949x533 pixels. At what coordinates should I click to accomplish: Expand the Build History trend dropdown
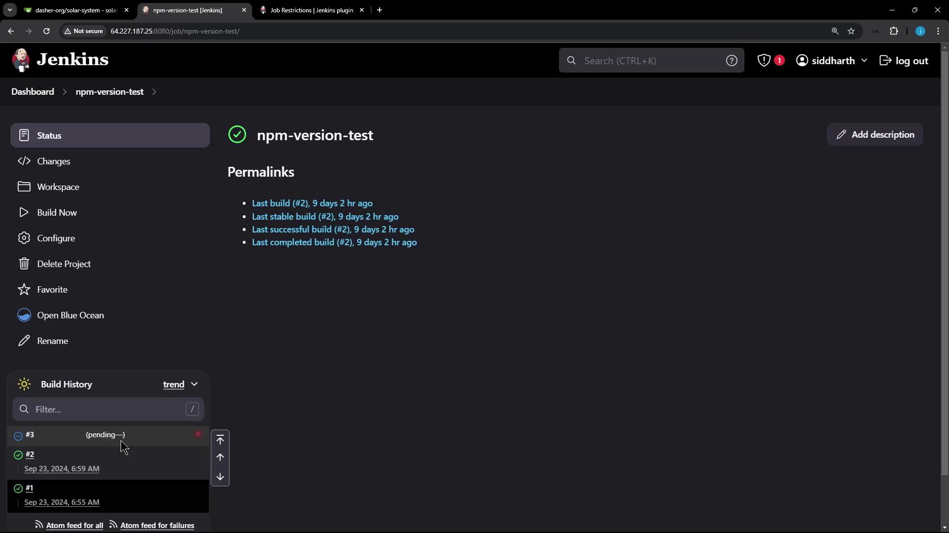click(194, 384)
